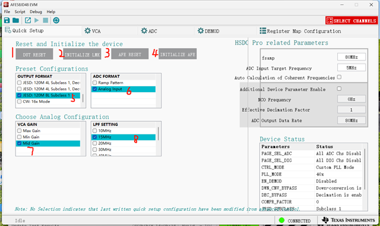Click the Save toolbar icon
The image size is (380, 226).
7,20
